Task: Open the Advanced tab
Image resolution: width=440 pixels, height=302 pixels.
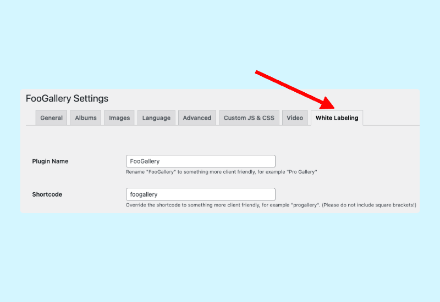Action: tap(197, 118)
